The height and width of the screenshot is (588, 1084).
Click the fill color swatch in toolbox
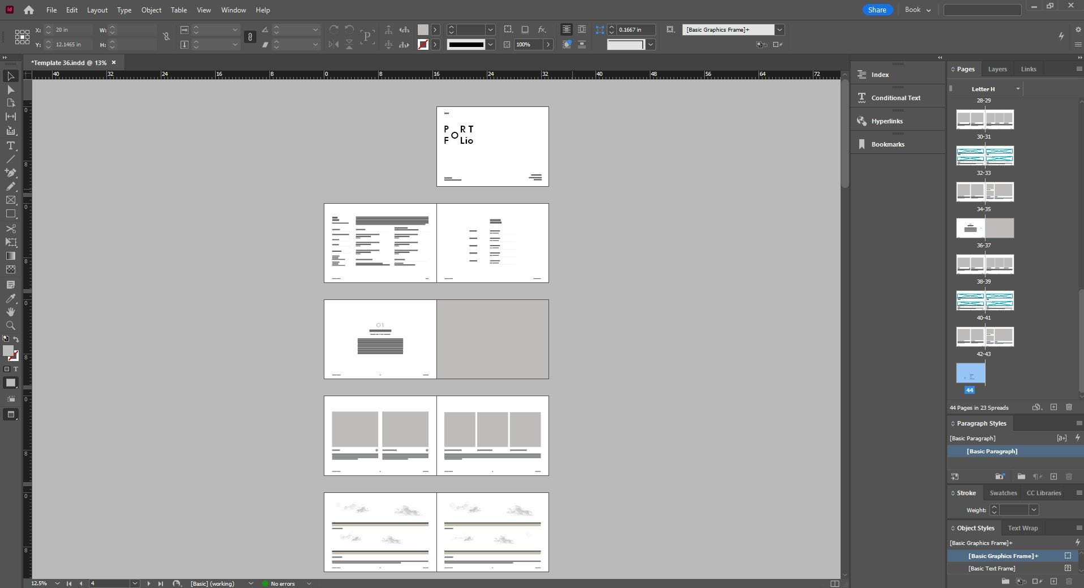click(8, 351)
